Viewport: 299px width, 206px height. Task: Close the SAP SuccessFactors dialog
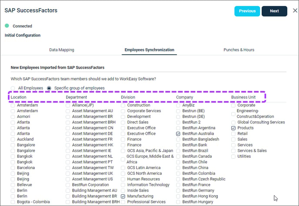pos(295,10)
